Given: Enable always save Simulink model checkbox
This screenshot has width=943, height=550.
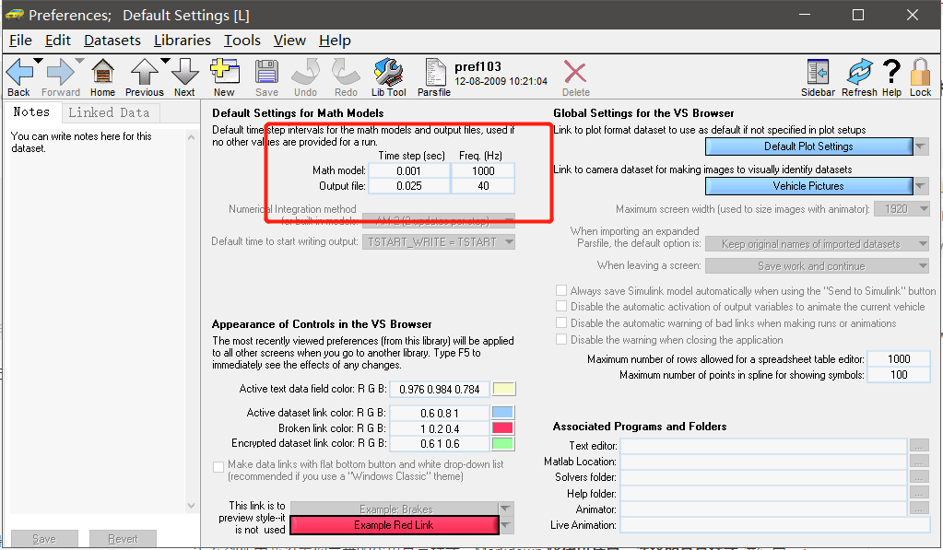Looking at the screenshot, I should [561, 290].
